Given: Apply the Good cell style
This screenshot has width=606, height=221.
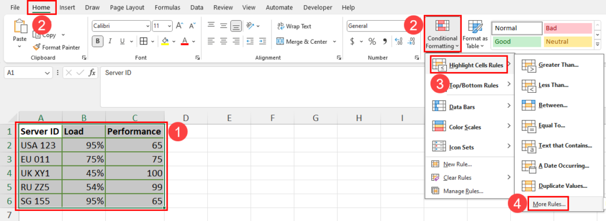Looking at the screenshot, I should 517,41.
